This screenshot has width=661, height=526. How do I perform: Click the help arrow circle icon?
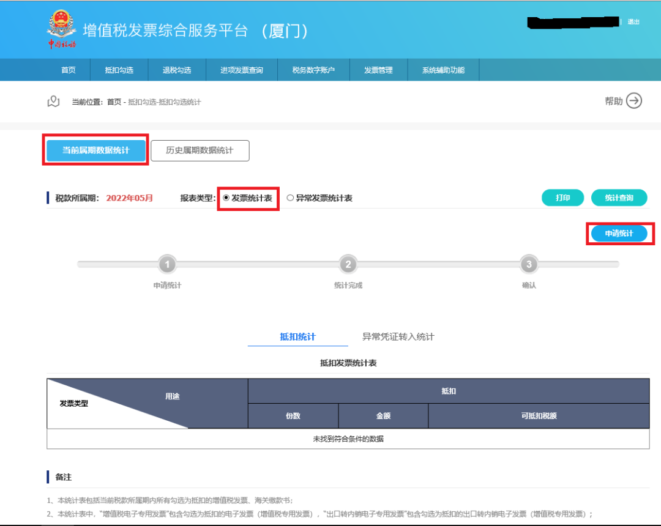click(x=634, y=101)
